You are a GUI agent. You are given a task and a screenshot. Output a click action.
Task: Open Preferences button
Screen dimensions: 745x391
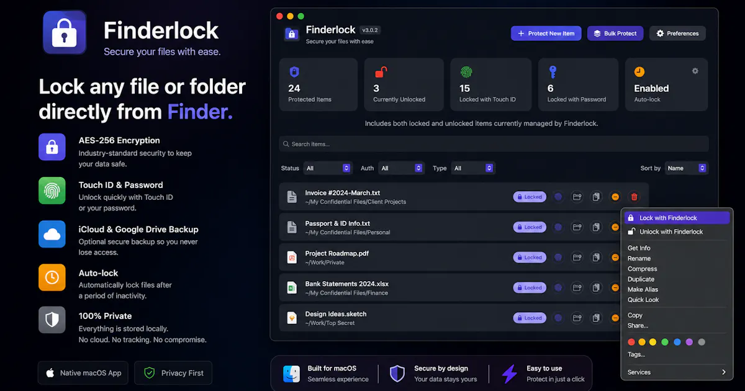click(x=677, y=34)
